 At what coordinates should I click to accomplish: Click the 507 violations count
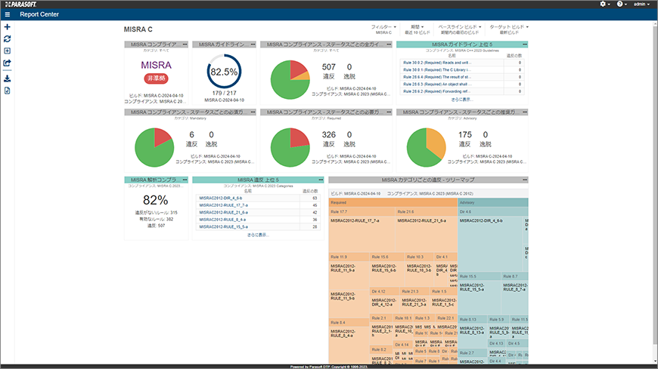(x=328, y=67)
